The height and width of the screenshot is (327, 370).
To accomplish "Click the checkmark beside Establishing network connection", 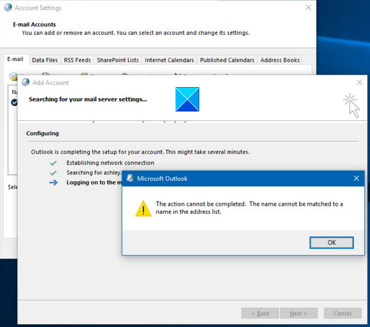I will coord(53,163).
